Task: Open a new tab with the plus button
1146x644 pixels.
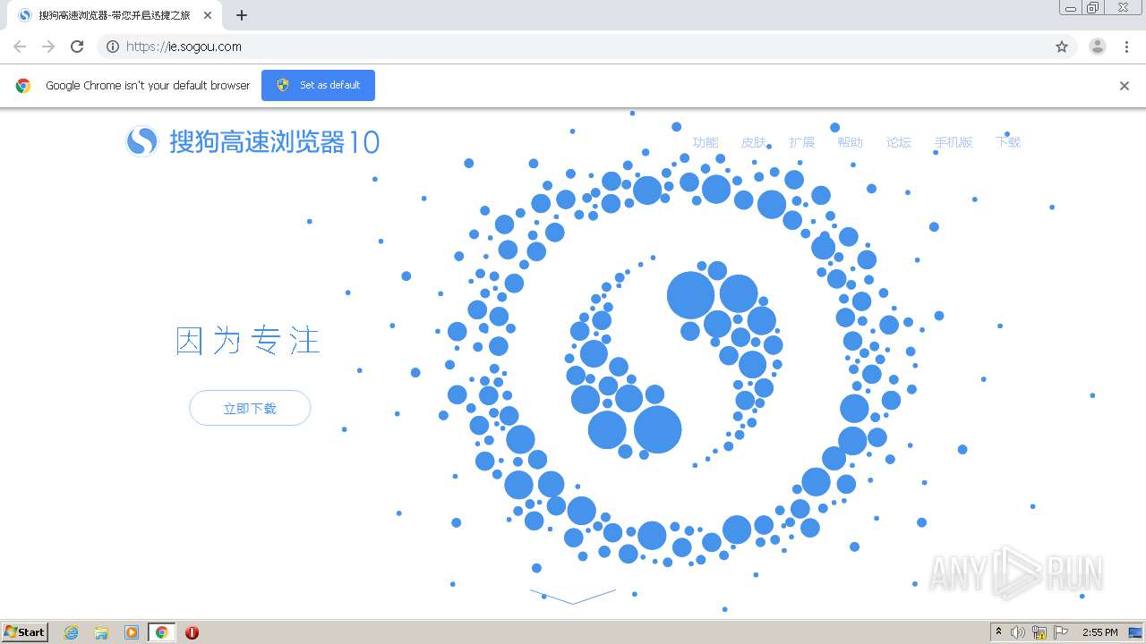Action: tap(242, 15)
